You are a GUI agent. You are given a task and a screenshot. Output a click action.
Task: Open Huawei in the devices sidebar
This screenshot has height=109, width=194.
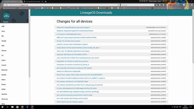[x=4, y=51]
